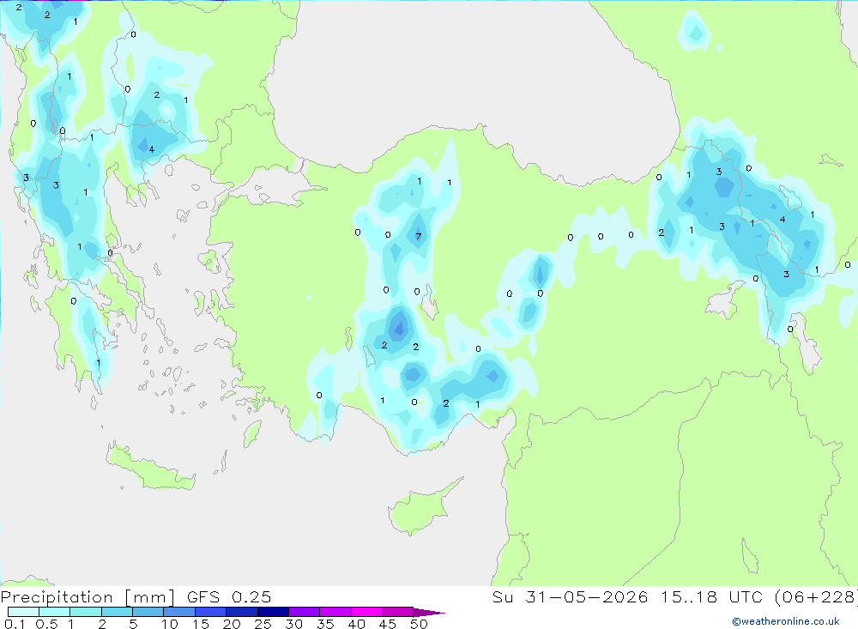Click the 0.1–0.5 mm palest legend swatch
The image size is (858, 629).
tap(23, 612)
